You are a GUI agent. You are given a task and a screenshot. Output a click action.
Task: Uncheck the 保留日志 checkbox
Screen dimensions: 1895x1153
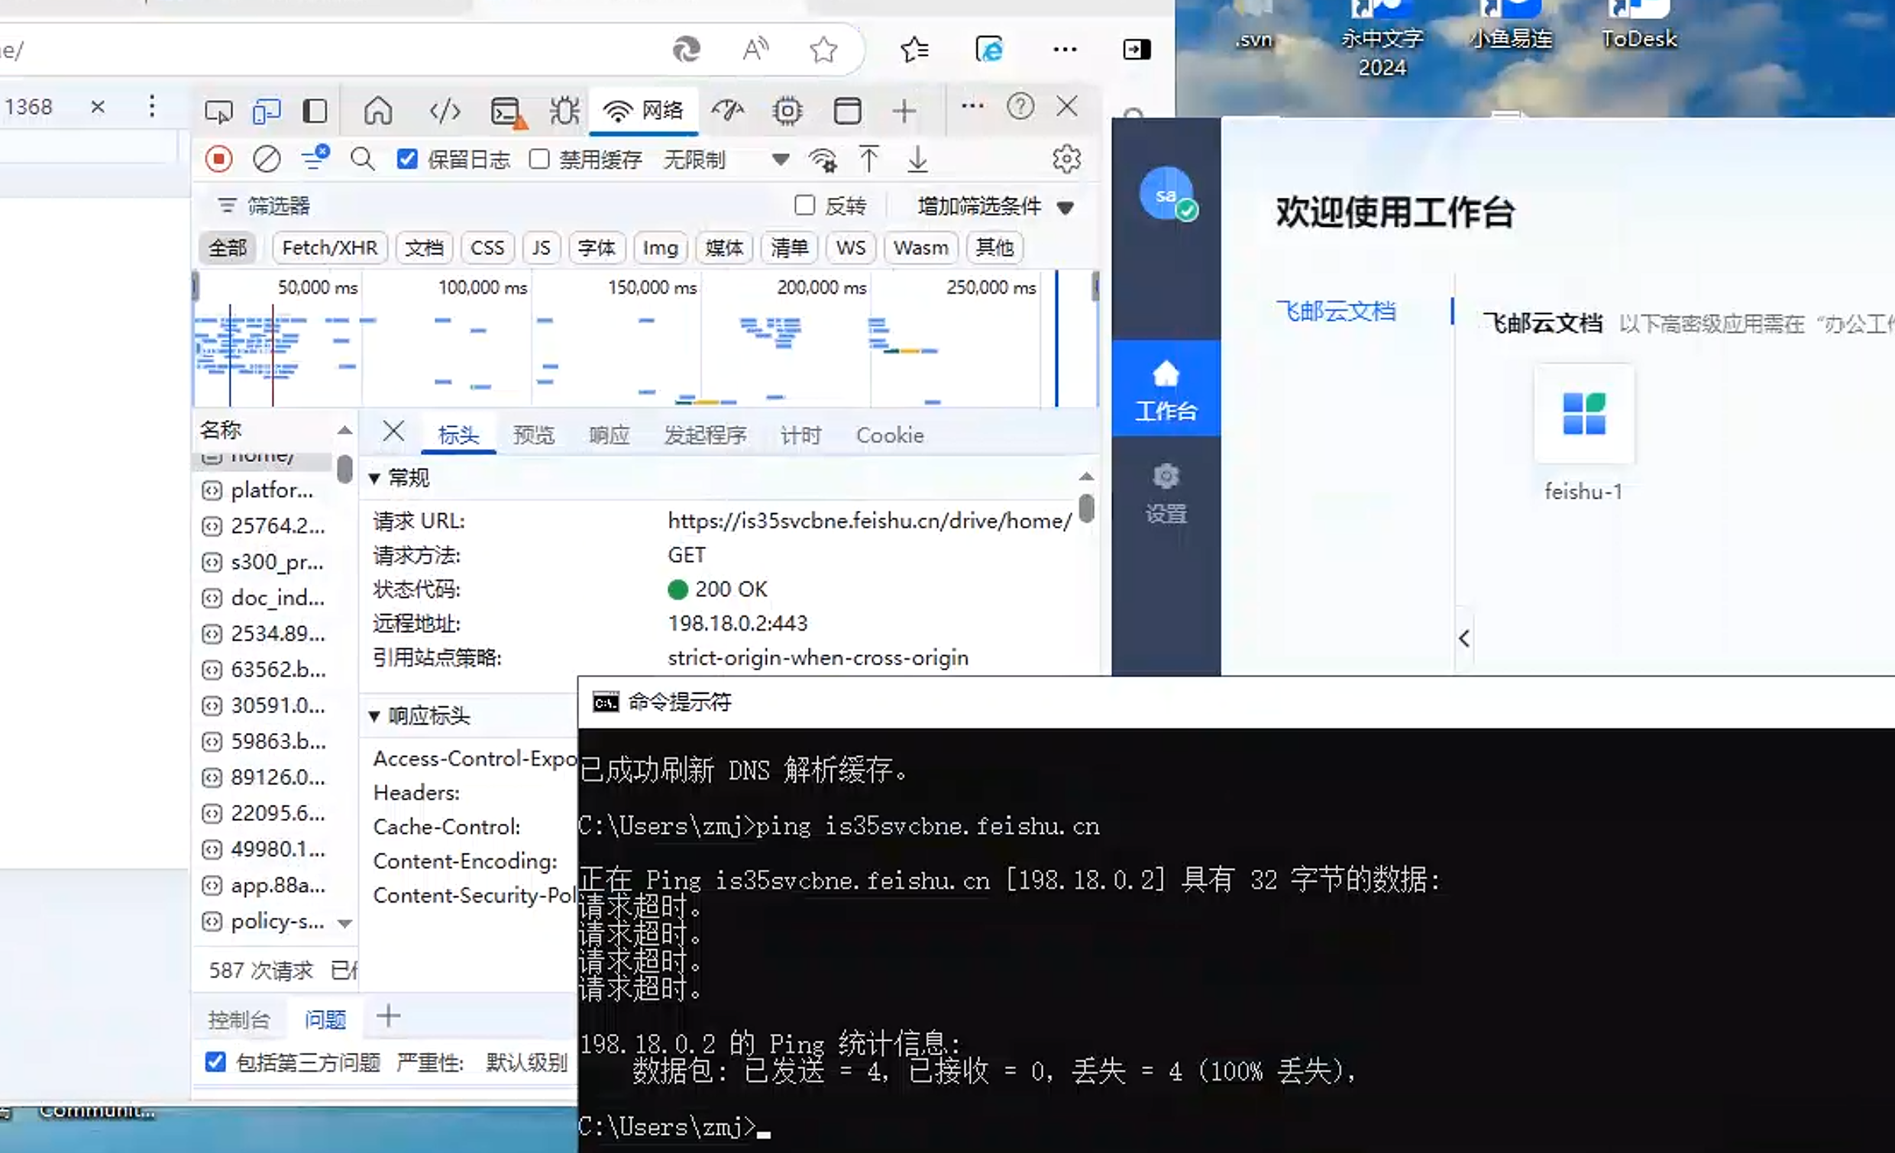tap(407, 159)
